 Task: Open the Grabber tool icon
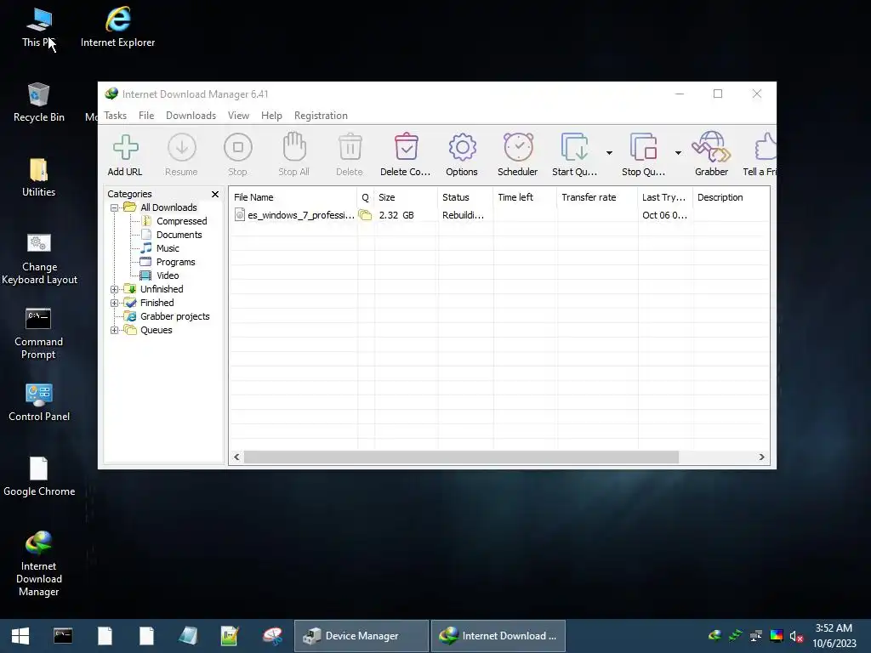tap(711, 146)
